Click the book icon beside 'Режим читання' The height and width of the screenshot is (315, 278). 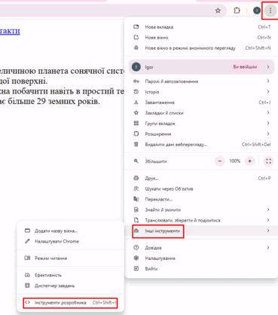[x=27, y=258]
